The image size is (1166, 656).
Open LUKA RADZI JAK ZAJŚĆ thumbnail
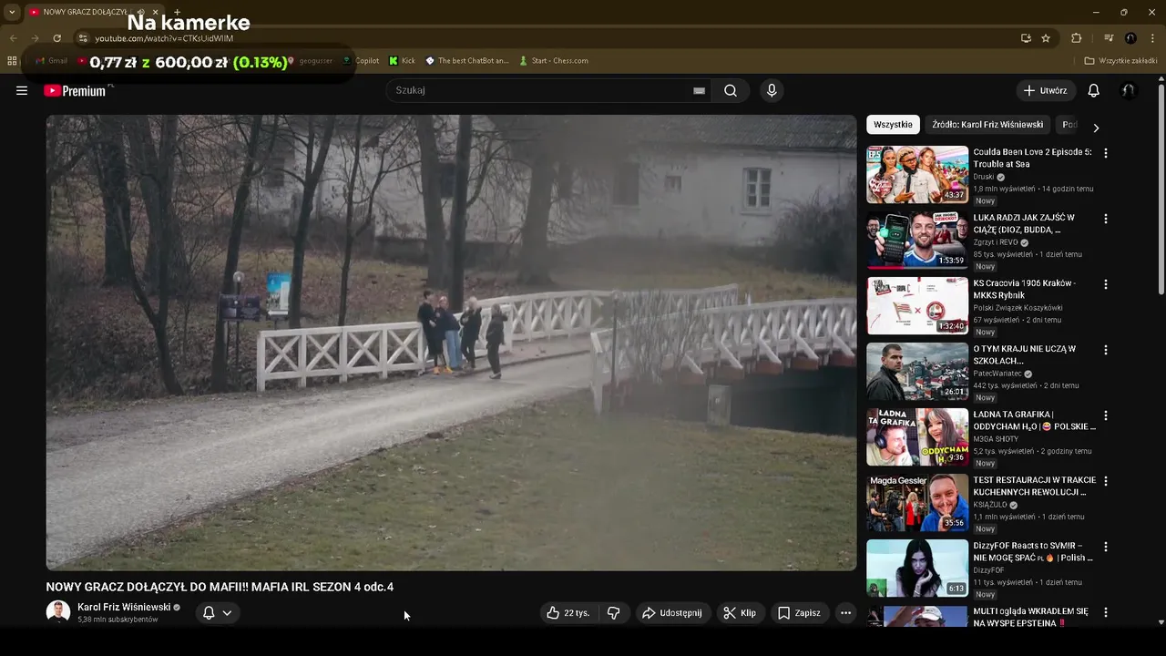click(x=917, y=240)
